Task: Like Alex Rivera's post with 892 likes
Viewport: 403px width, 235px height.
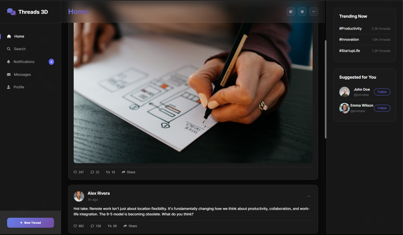Action: [x=79, y=226]
